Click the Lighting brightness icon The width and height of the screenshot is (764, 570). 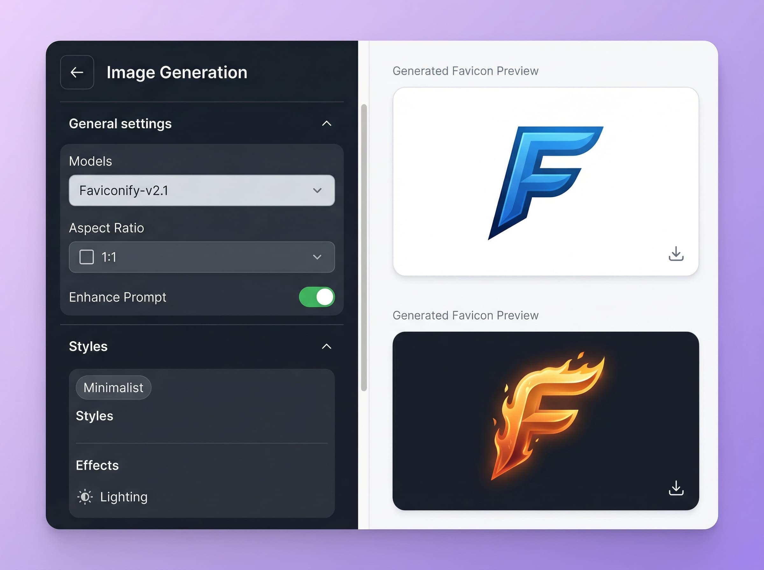point(85,497)
